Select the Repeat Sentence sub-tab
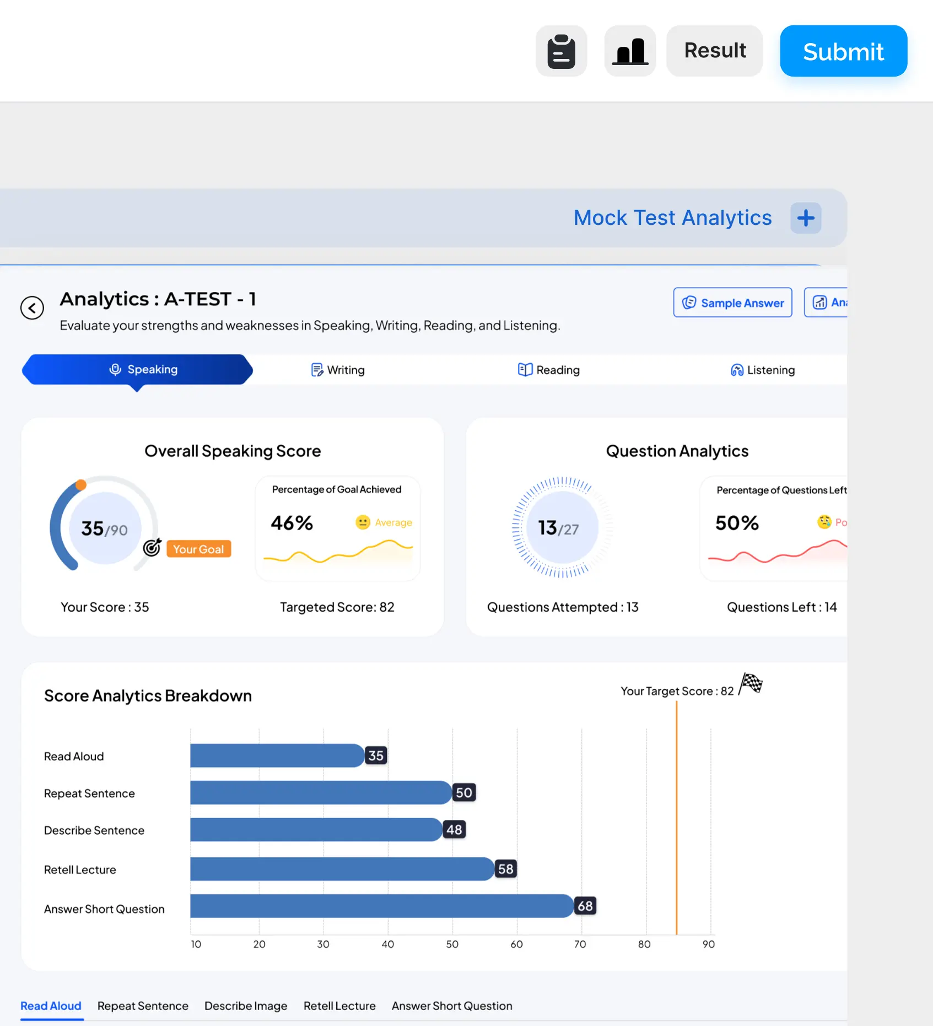The image size is (933, 1026). click(143, 1006)
